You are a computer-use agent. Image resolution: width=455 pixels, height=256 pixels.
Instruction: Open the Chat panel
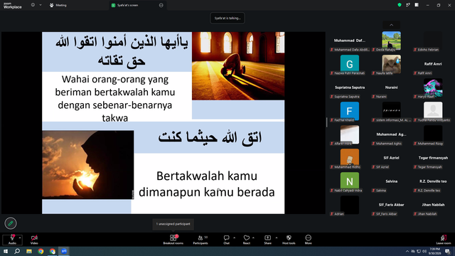click(226, 240)
